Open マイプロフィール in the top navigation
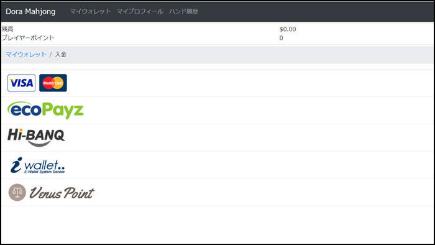This screenshot has width=435, height=245. (140, 11)
